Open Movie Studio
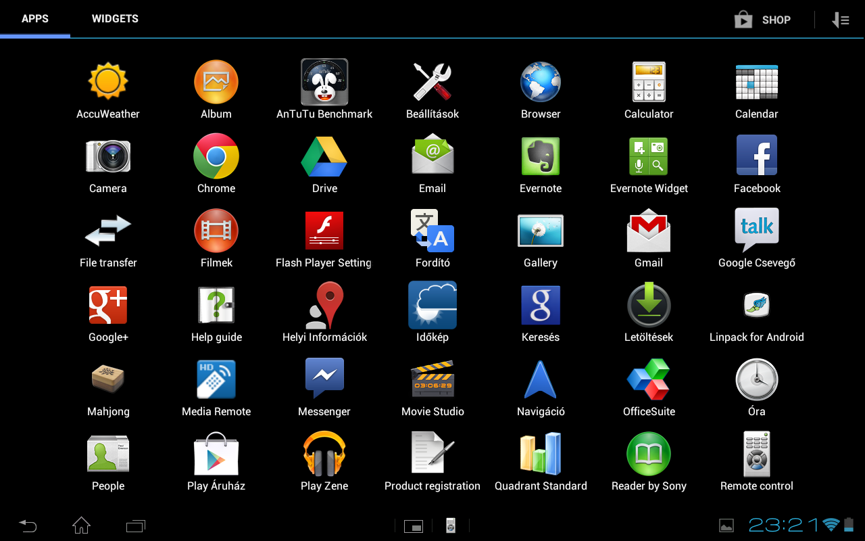The height and width of the screenshot is (541, 865). 432,387
